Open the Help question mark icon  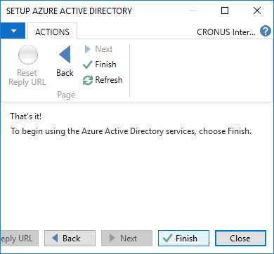[266, 32]
